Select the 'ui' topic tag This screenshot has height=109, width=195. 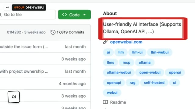pos(175,83)
